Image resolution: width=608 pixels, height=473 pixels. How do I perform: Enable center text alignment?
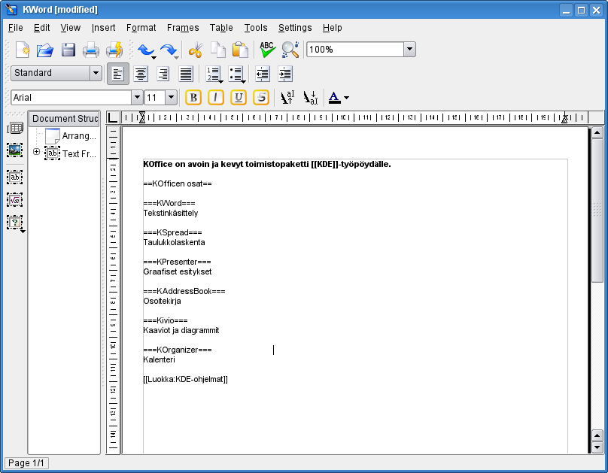[141, 74]
